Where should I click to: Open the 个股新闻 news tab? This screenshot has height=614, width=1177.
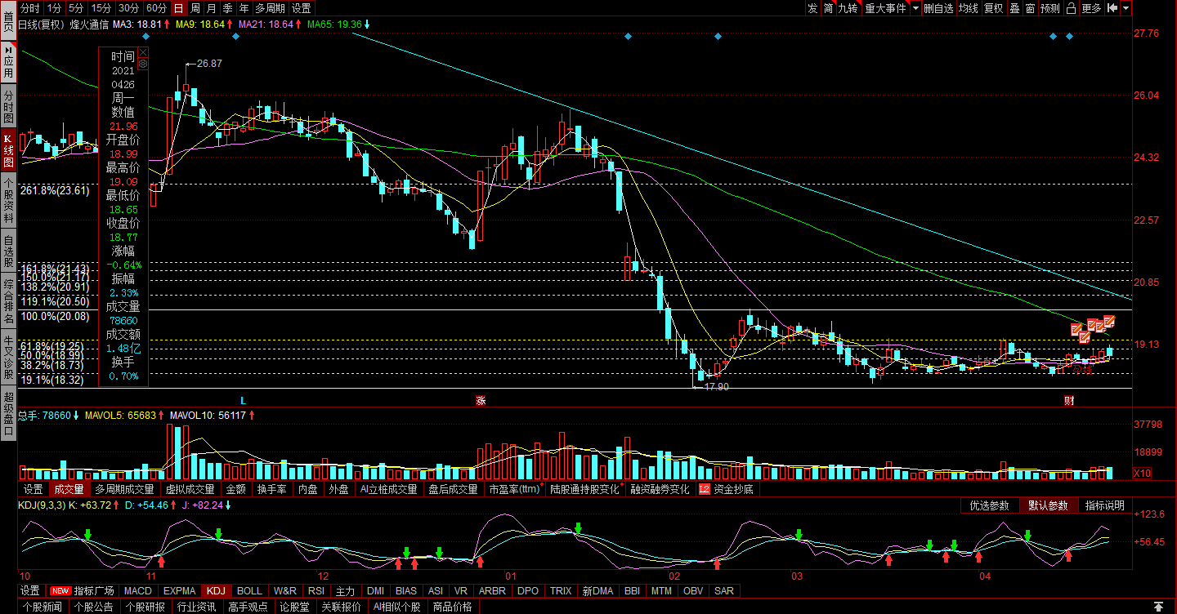[43, 607]
